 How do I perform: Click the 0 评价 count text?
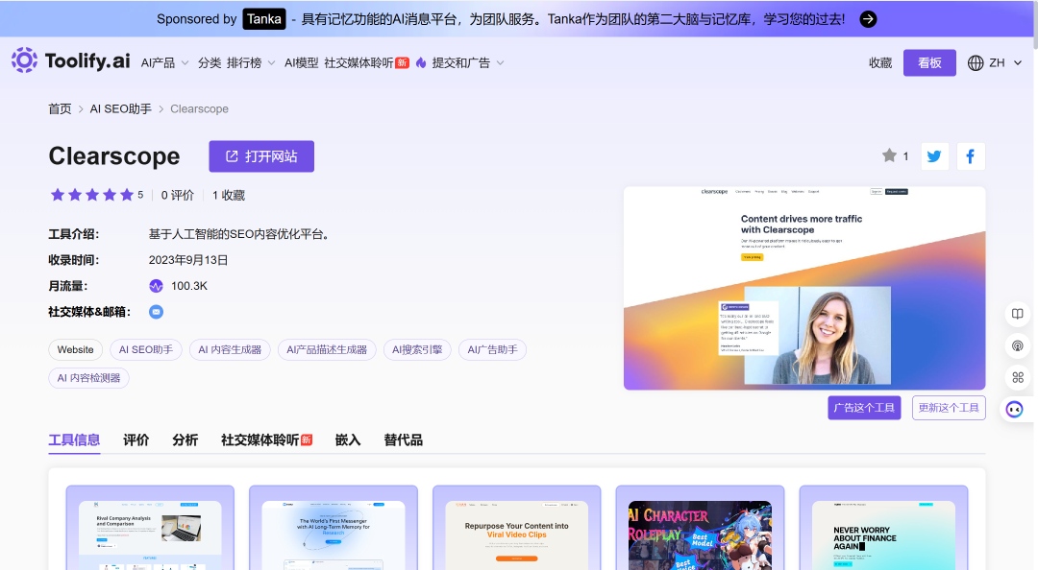(x=178, y=195)
